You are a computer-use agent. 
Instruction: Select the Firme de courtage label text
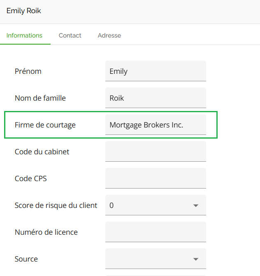tap(45, 125)
